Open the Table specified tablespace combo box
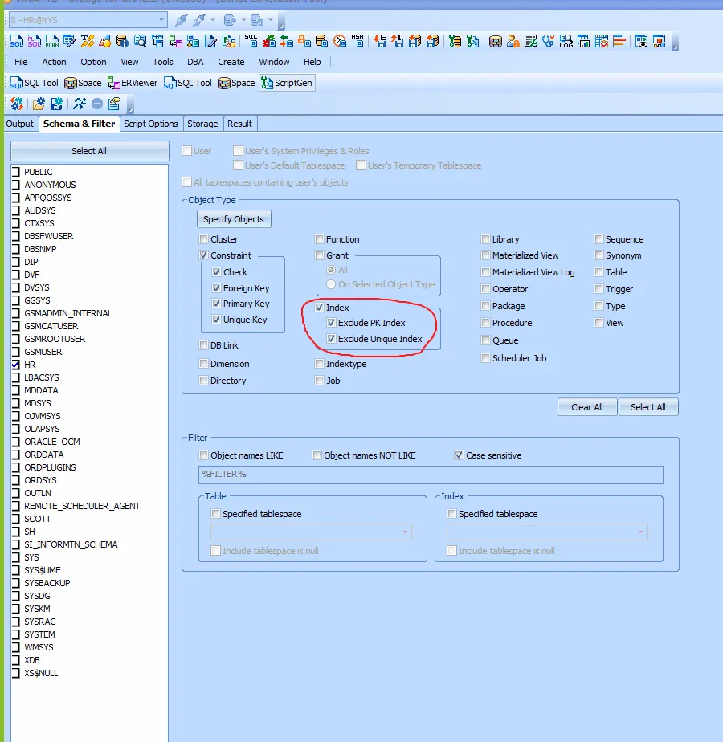This screenshot has width=723, height=742. coord(311,532)
